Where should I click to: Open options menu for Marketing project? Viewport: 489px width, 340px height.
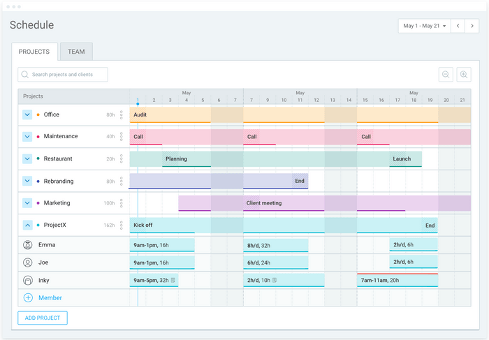(x=122, y=203)
